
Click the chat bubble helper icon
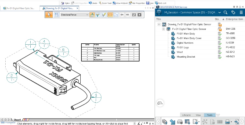(x=160, y=103)
